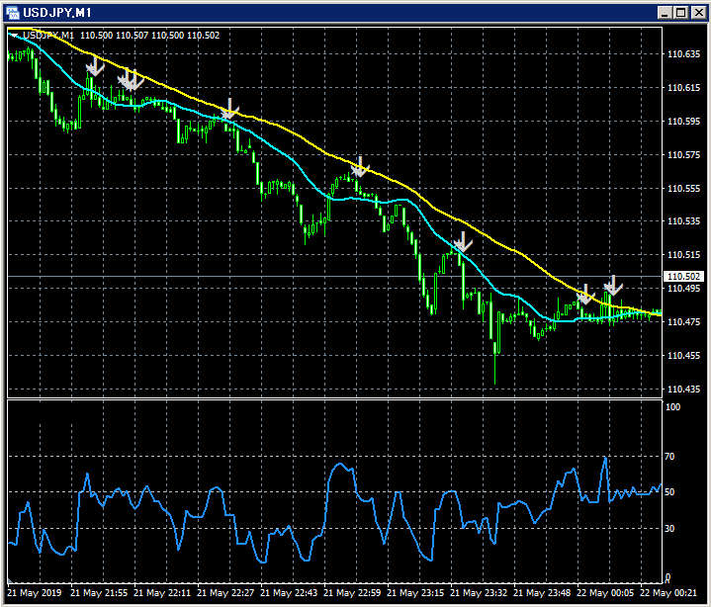Click the small triangle before the USDJPY,M1 label
This screenshot has height=607, width=711.
(x=15, y=36)
